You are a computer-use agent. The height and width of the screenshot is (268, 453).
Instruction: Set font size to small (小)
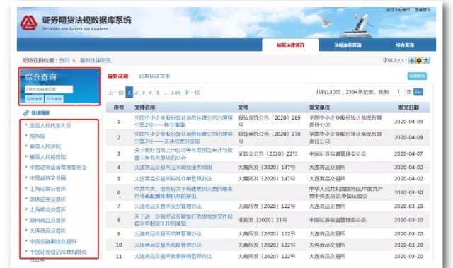pyautogui.click(x=412, y=61)
